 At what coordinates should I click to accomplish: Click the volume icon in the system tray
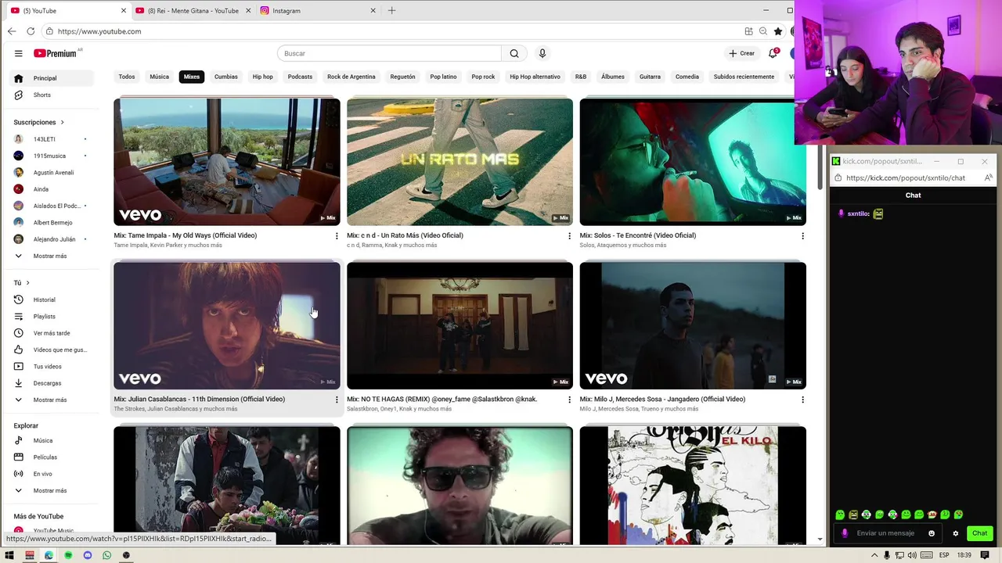(912, 555)
